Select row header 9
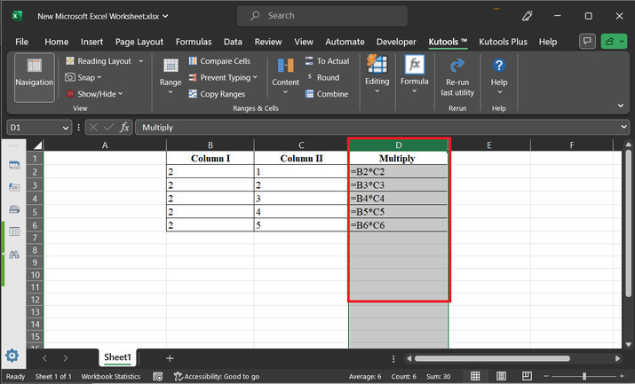The width and height of the screenshot is (635, 384). tap(35, 263)
